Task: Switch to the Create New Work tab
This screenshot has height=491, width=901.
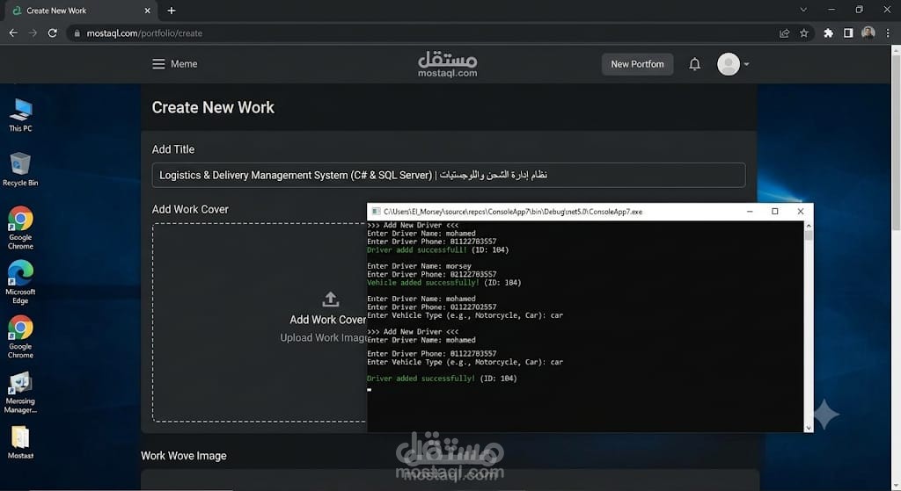Action: point(80,11)
